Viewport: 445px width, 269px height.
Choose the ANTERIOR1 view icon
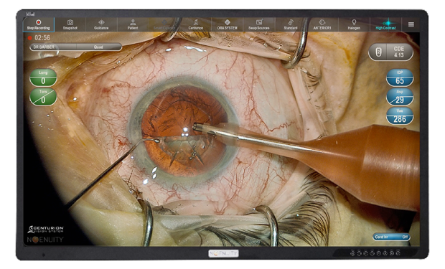322,24
